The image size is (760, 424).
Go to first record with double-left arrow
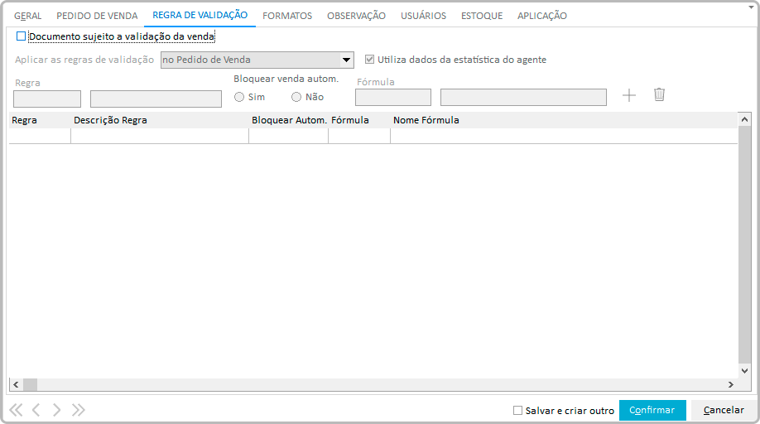pyautogui.click(x=16, y=410)
